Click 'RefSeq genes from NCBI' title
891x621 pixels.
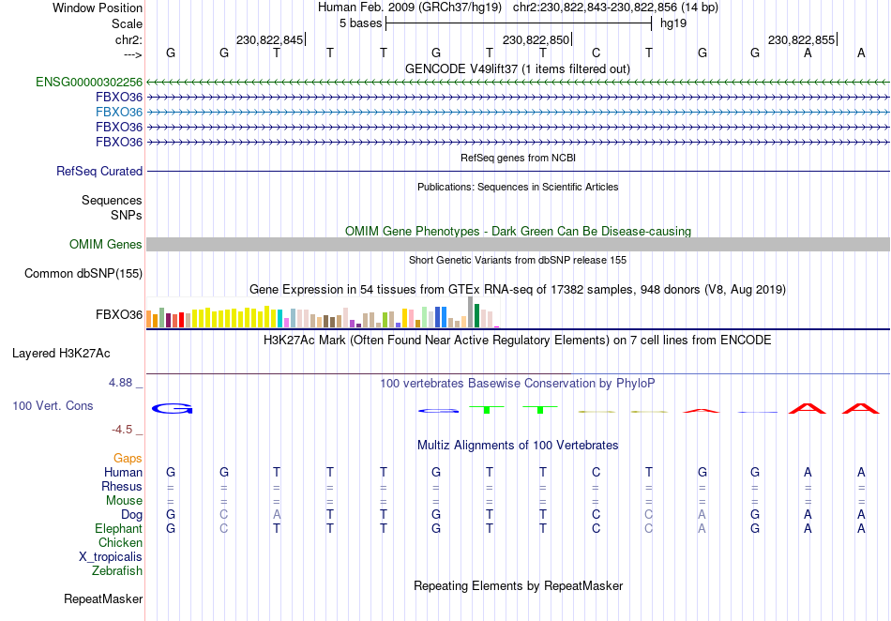pos(518,158)
